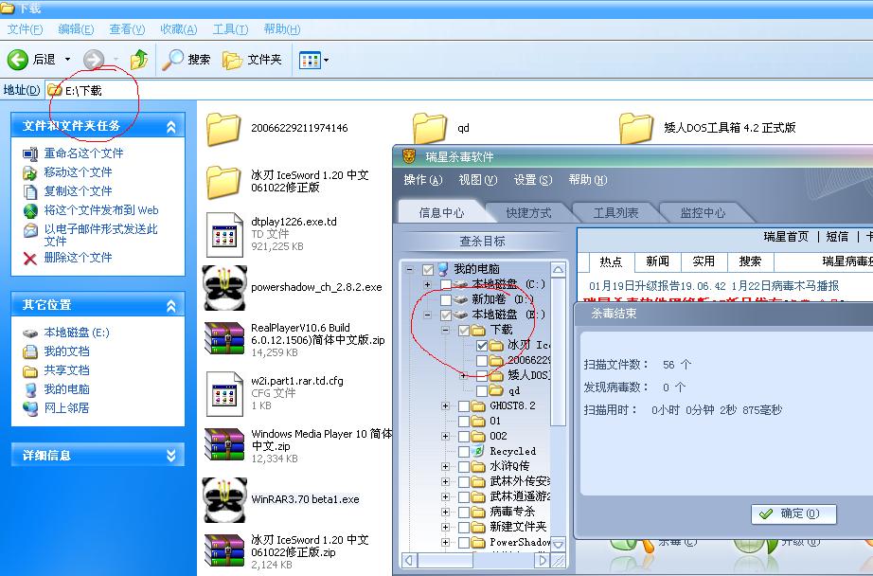Toggle the 下载 folder checkbox in tree

(464, 331)
